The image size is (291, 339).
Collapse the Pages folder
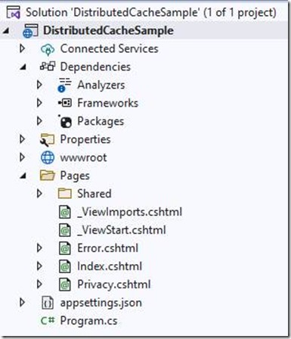pos(23,176)
